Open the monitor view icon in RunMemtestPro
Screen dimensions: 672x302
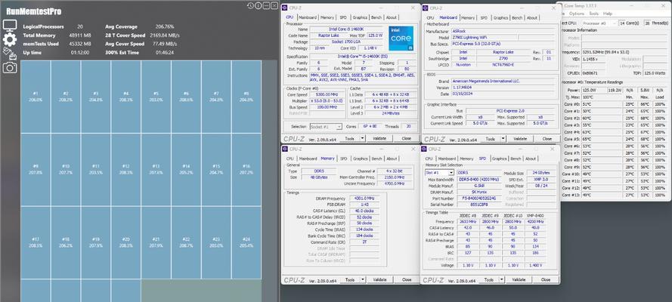tap(10, 25)
